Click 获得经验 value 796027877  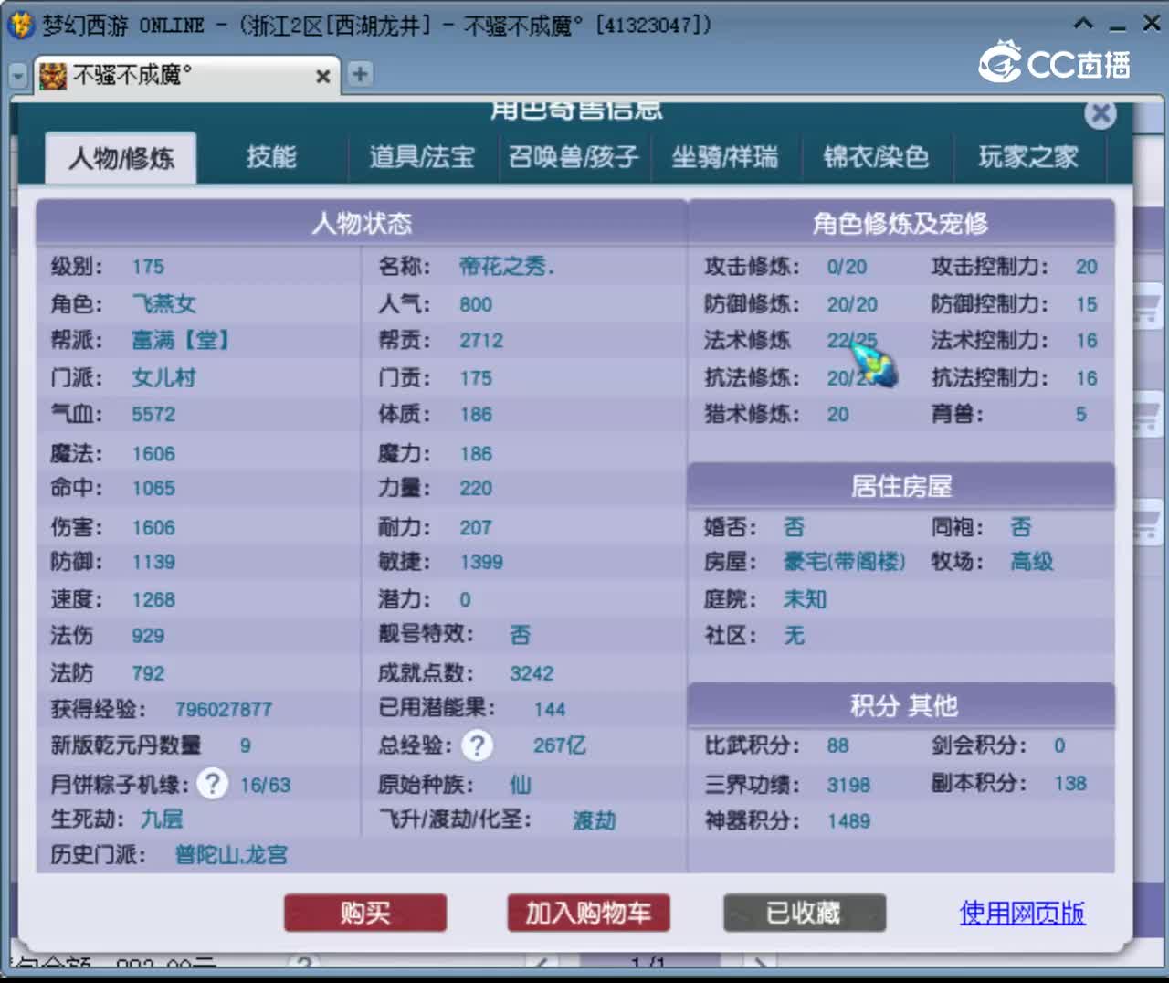point(224,710)
